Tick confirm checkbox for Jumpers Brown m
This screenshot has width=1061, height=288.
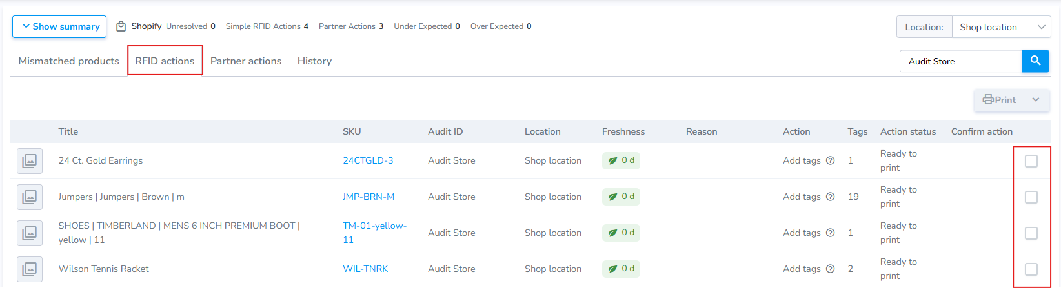(1031, 197)
